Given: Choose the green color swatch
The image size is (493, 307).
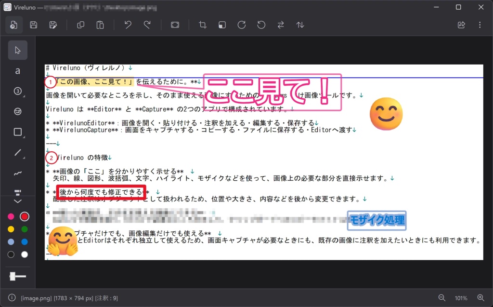Looking at the screenshot, I should pos(25,229).
